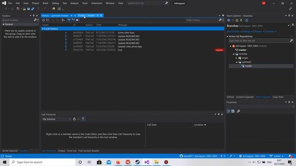Toggle Show Tags icon in history toolbar
Screen dimensions: 296x166
pos(77,20)
